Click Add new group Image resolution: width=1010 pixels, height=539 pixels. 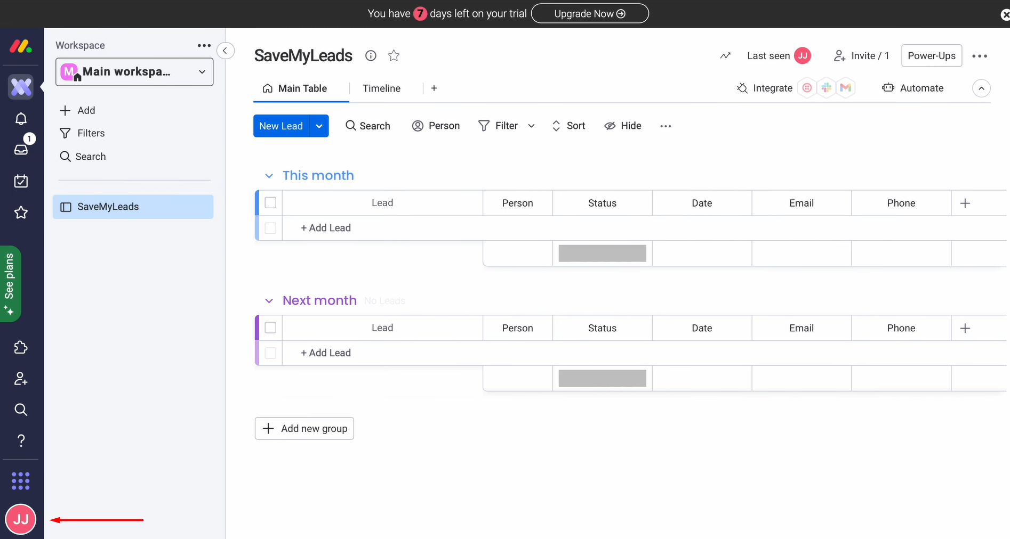pos(304,428)
